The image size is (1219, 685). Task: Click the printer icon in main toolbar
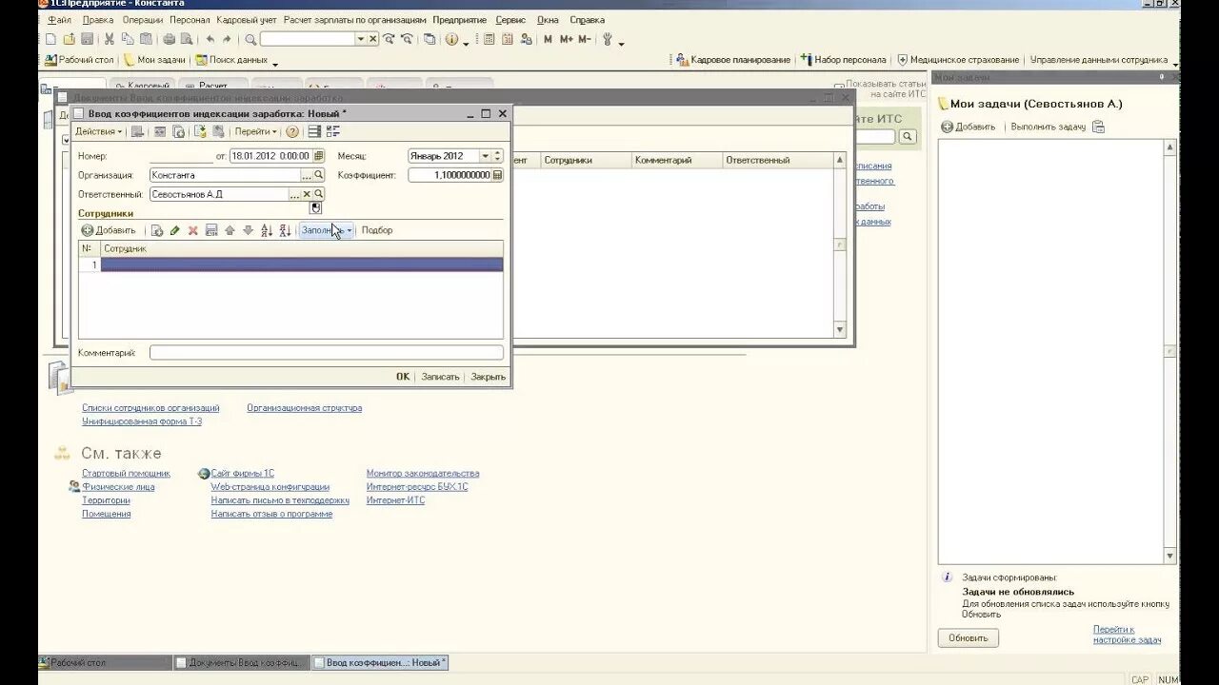click(169, 39)
